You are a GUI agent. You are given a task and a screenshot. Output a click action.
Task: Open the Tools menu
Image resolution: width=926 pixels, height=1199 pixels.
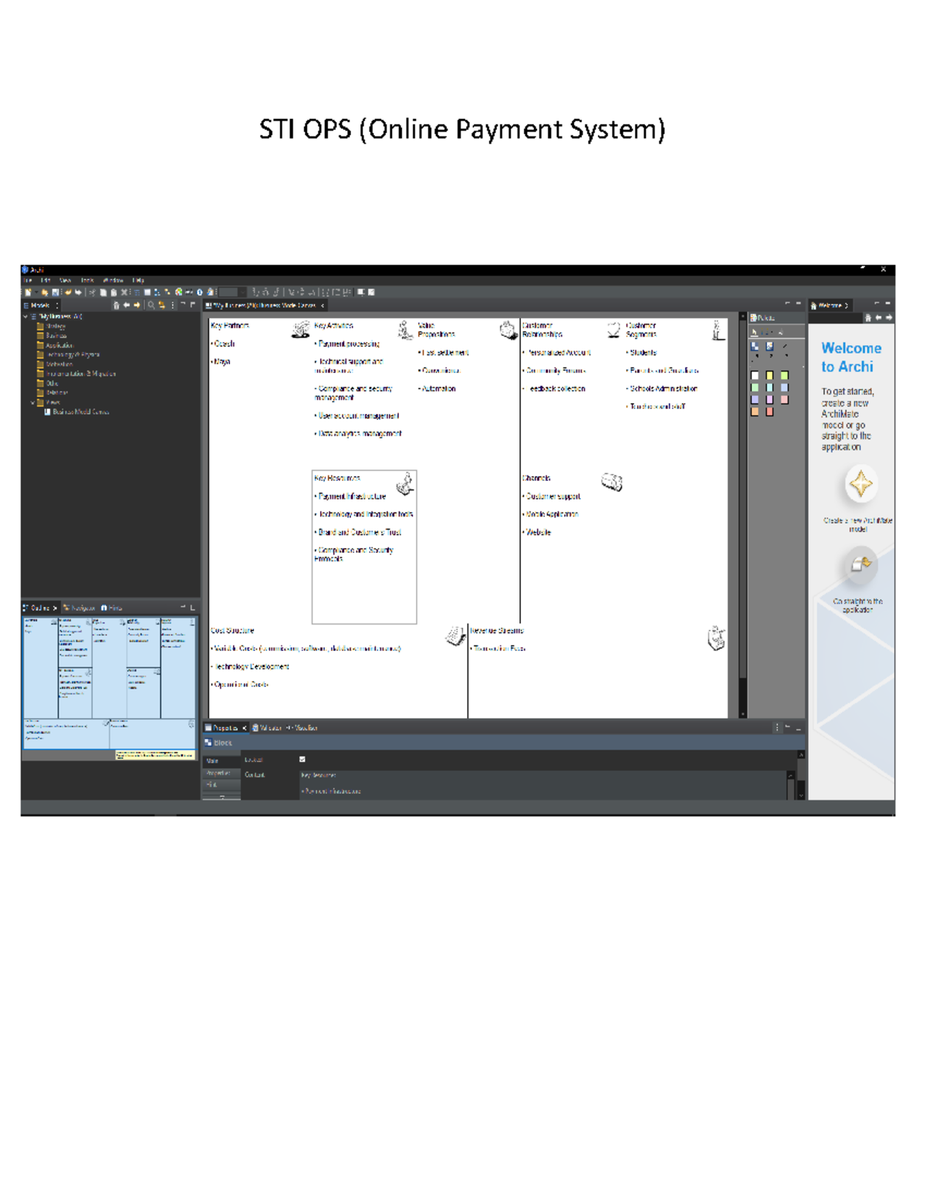coord(87,280)
